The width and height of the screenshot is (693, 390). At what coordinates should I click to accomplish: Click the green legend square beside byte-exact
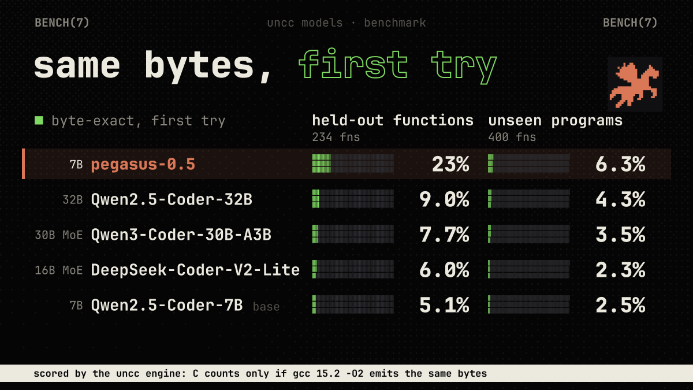(x=39, y=120)
